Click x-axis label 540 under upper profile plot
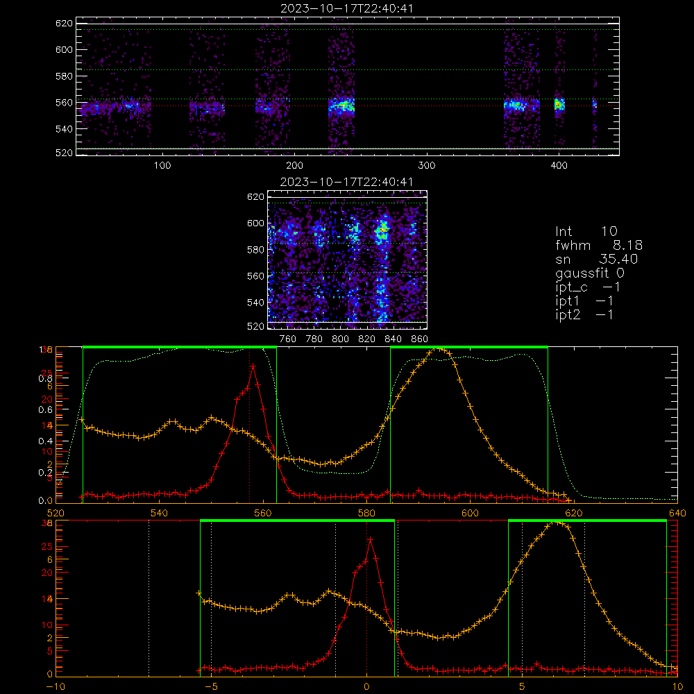 click(159, 513)
